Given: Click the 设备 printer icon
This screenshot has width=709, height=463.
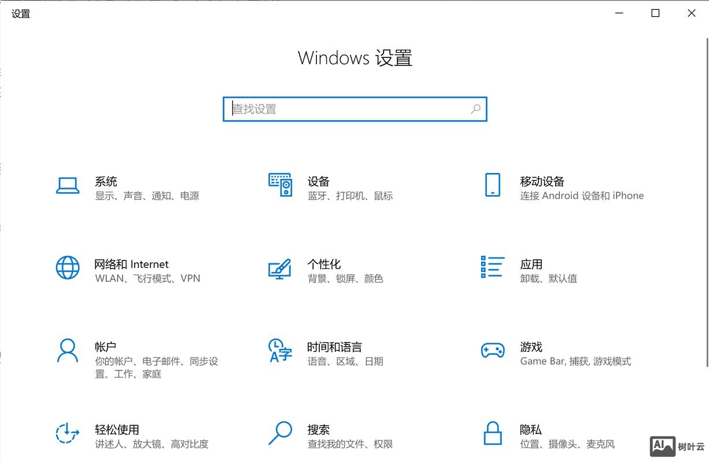Looking at the screenshot, I should coord(280,184).
